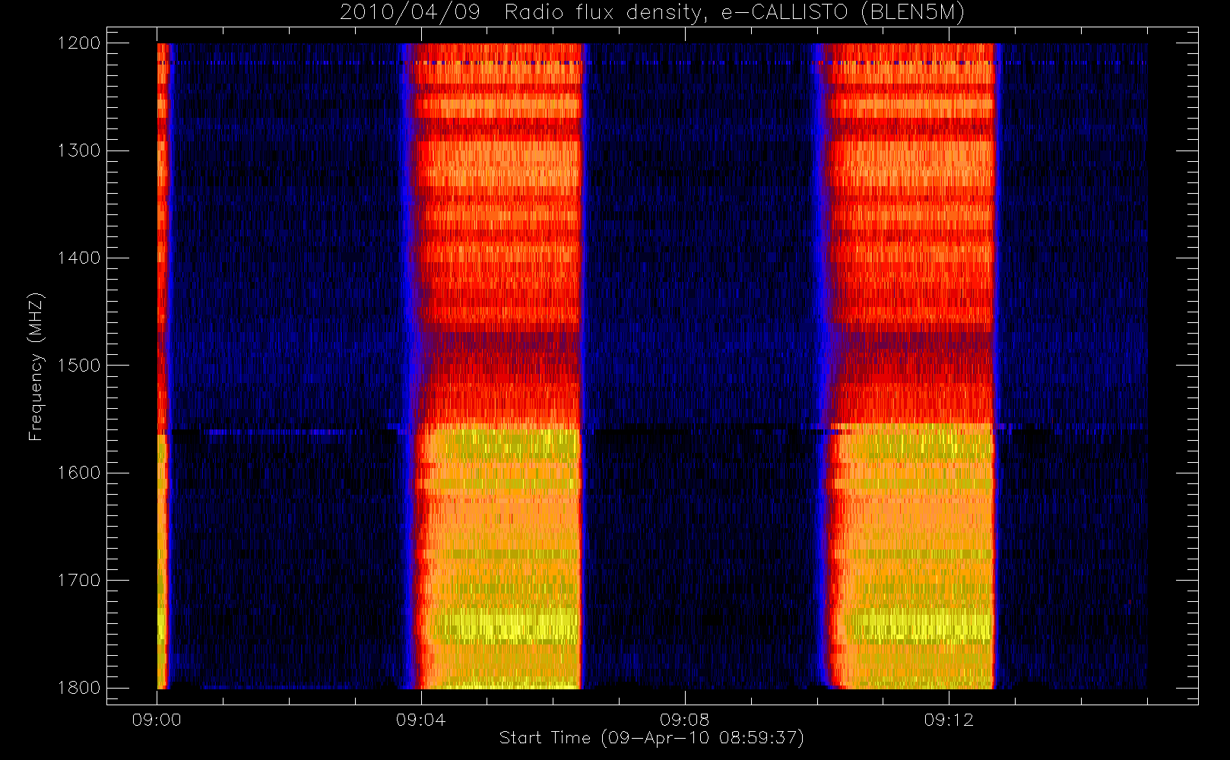Click the 1300 frequency tick label
Image resolution: width=1230 pixels, height=760 pixels.
pos(80,150)
